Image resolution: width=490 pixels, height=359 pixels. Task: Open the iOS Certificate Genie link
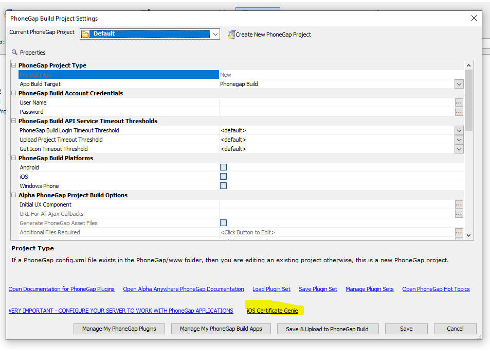272,311
